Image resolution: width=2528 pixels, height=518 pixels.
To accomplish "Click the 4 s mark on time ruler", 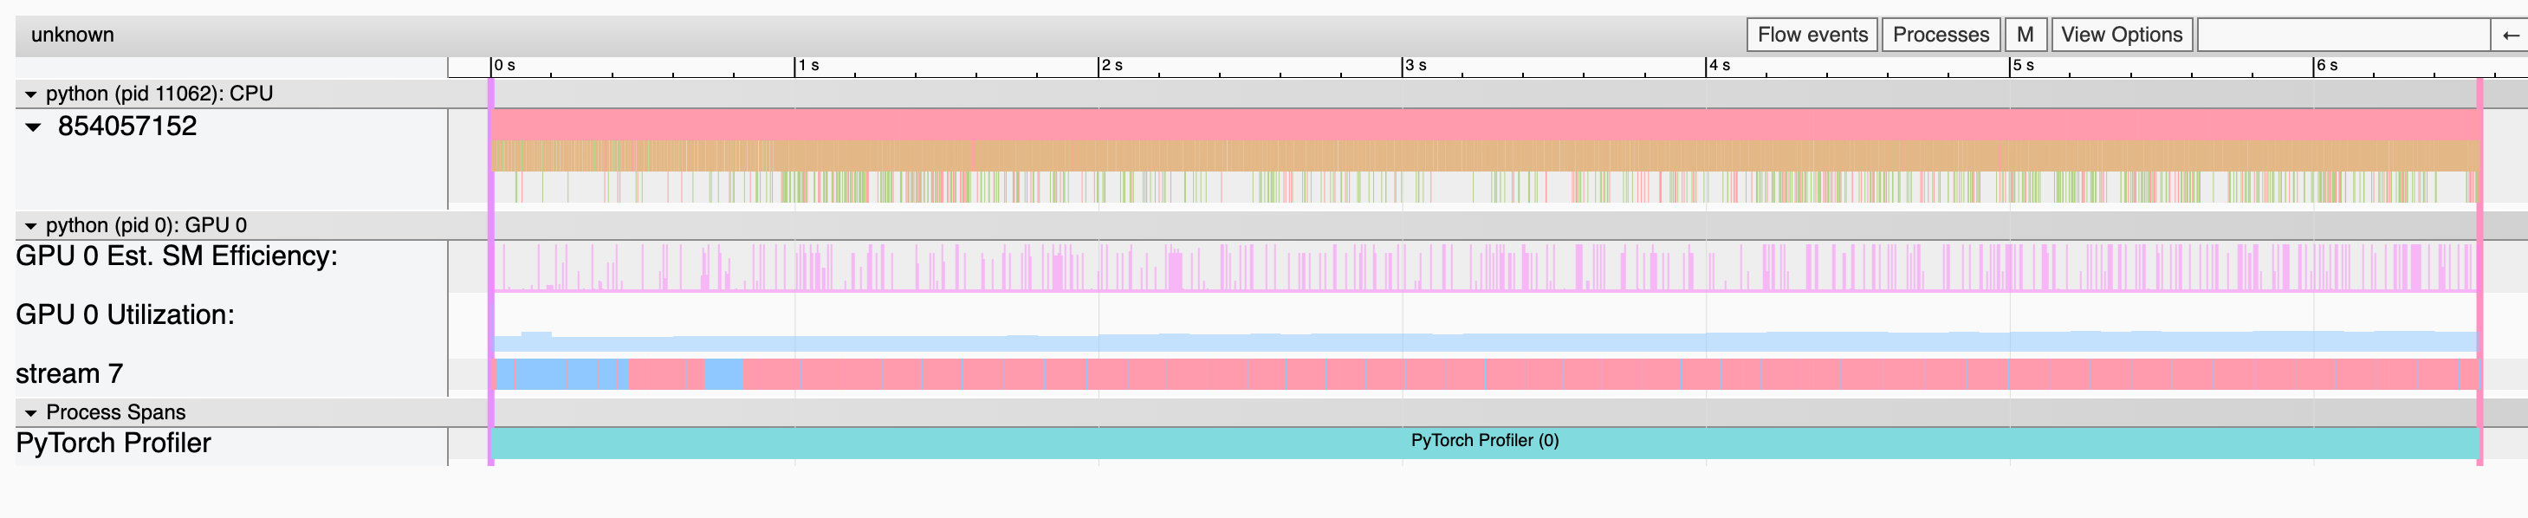I will coord(1718,66).
